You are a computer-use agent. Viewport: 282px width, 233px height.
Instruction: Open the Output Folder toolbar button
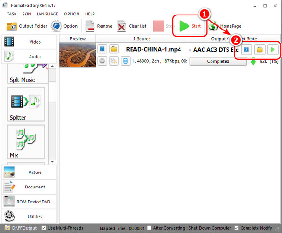tap(27, 26)
